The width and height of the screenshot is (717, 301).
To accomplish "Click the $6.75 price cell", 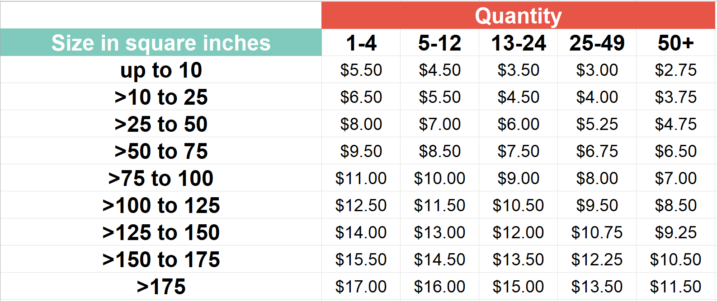I will 597,151.
